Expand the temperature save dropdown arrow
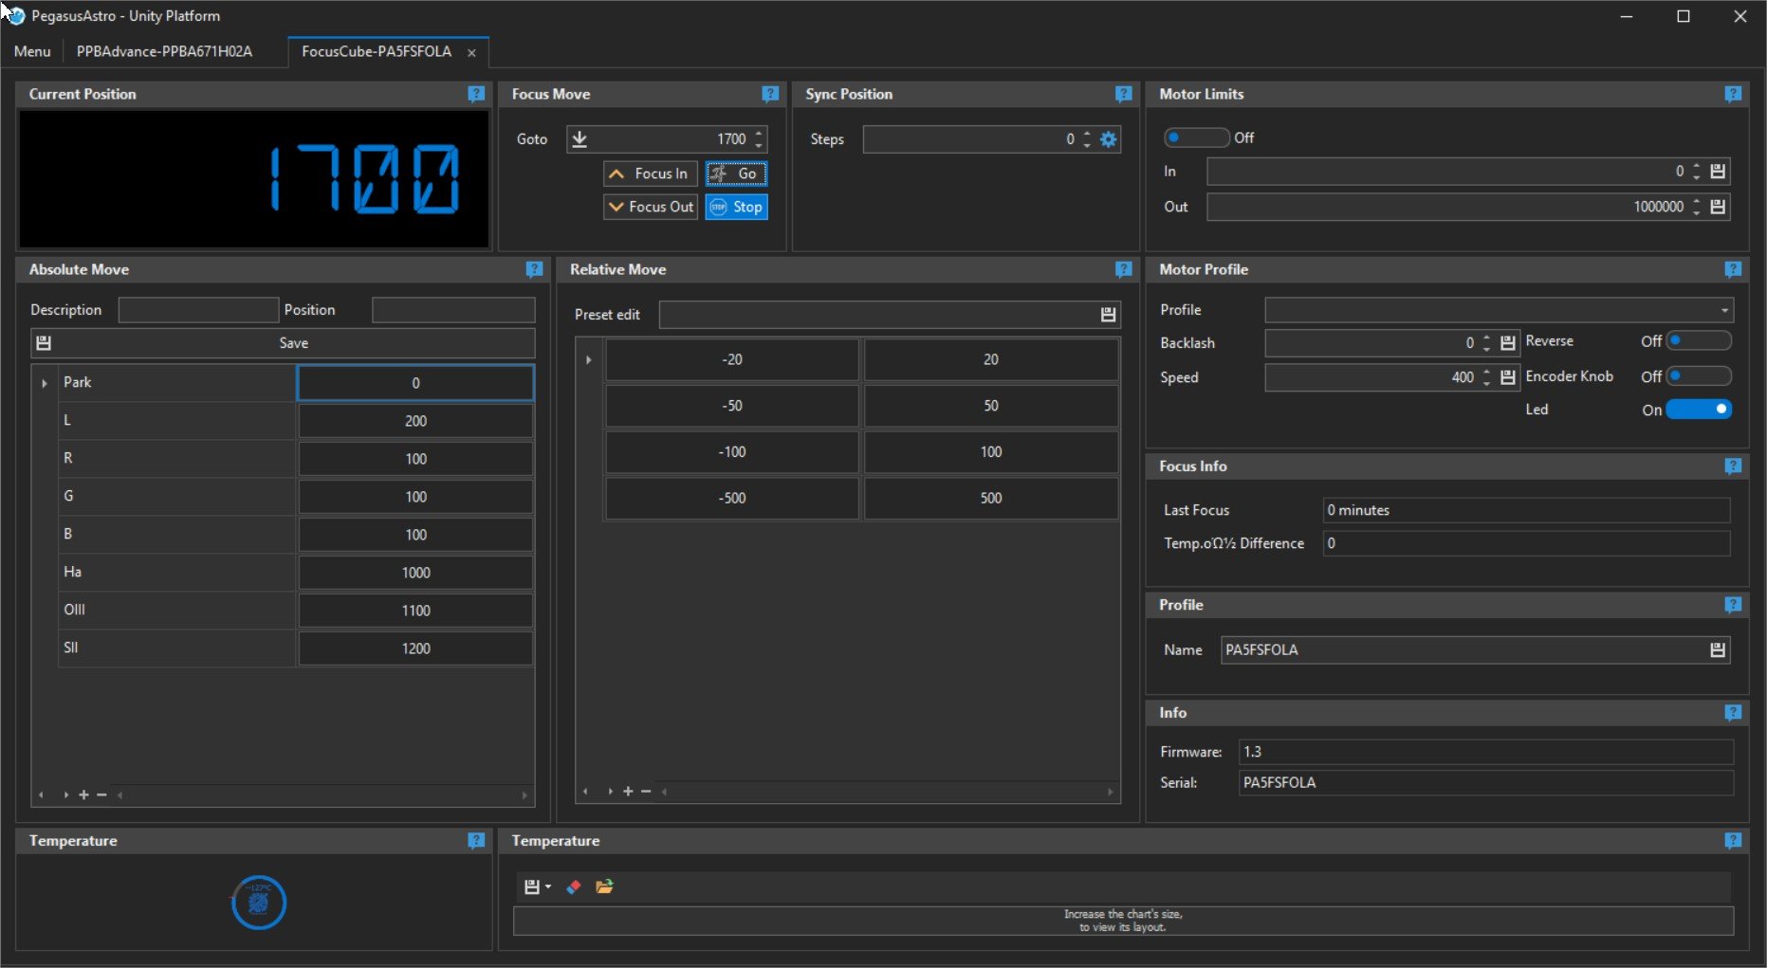The height and width of the screenshot is (968, 1767). [x=548, y=887]
